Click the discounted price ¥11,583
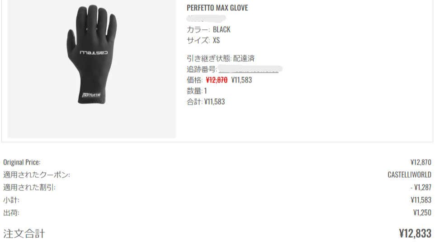The image size is (435, 244). 241,80
